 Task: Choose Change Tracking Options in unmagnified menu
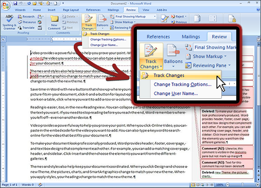pos(108,40)
